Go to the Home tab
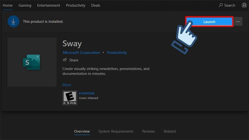This screenshot has height=140, width=249. [7, 5]
